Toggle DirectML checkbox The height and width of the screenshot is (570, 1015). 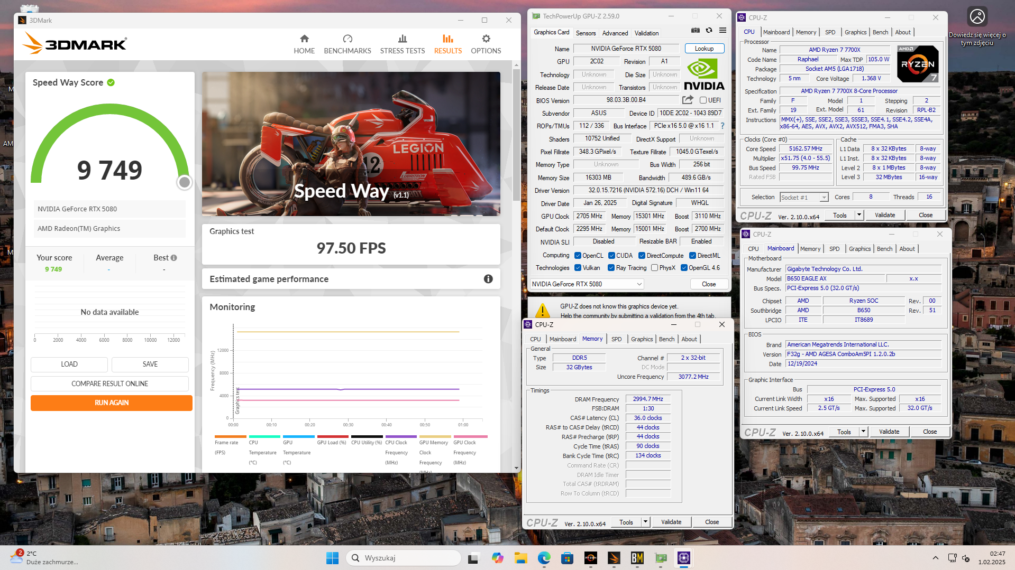point(692,256)
